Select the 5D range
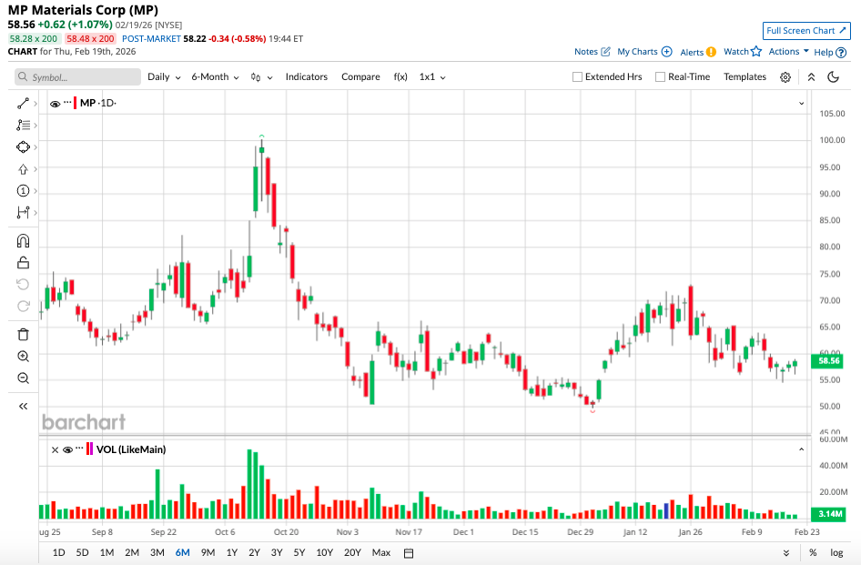Viewport: 861px width, 565px height. 82,552
